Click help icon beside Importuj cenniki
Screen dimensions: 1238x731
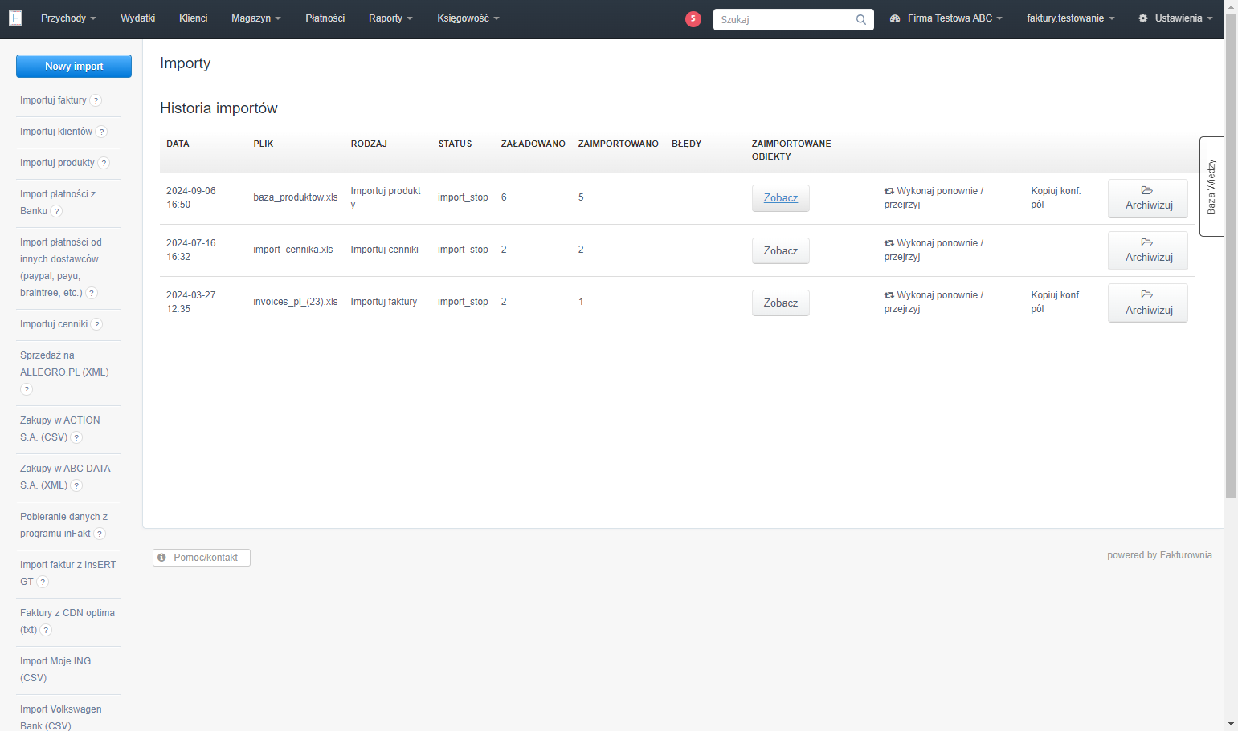(96, 324)
